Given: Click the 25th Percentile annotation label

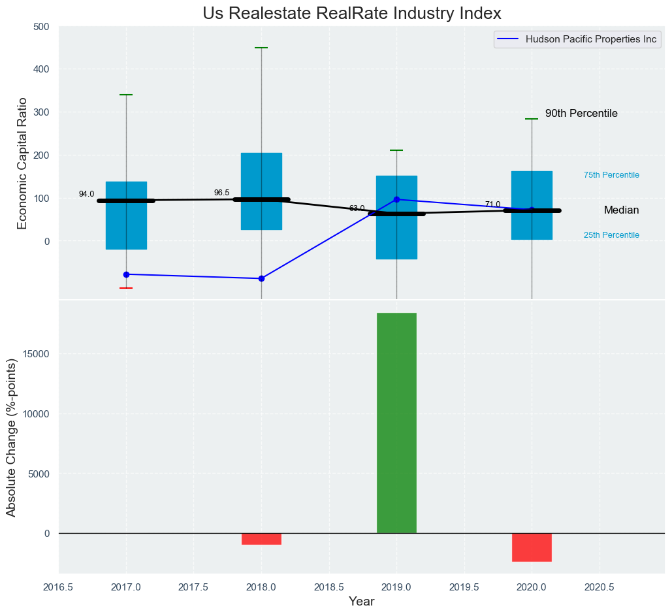Looking at the screenshot, I should (x=611, y=235).
